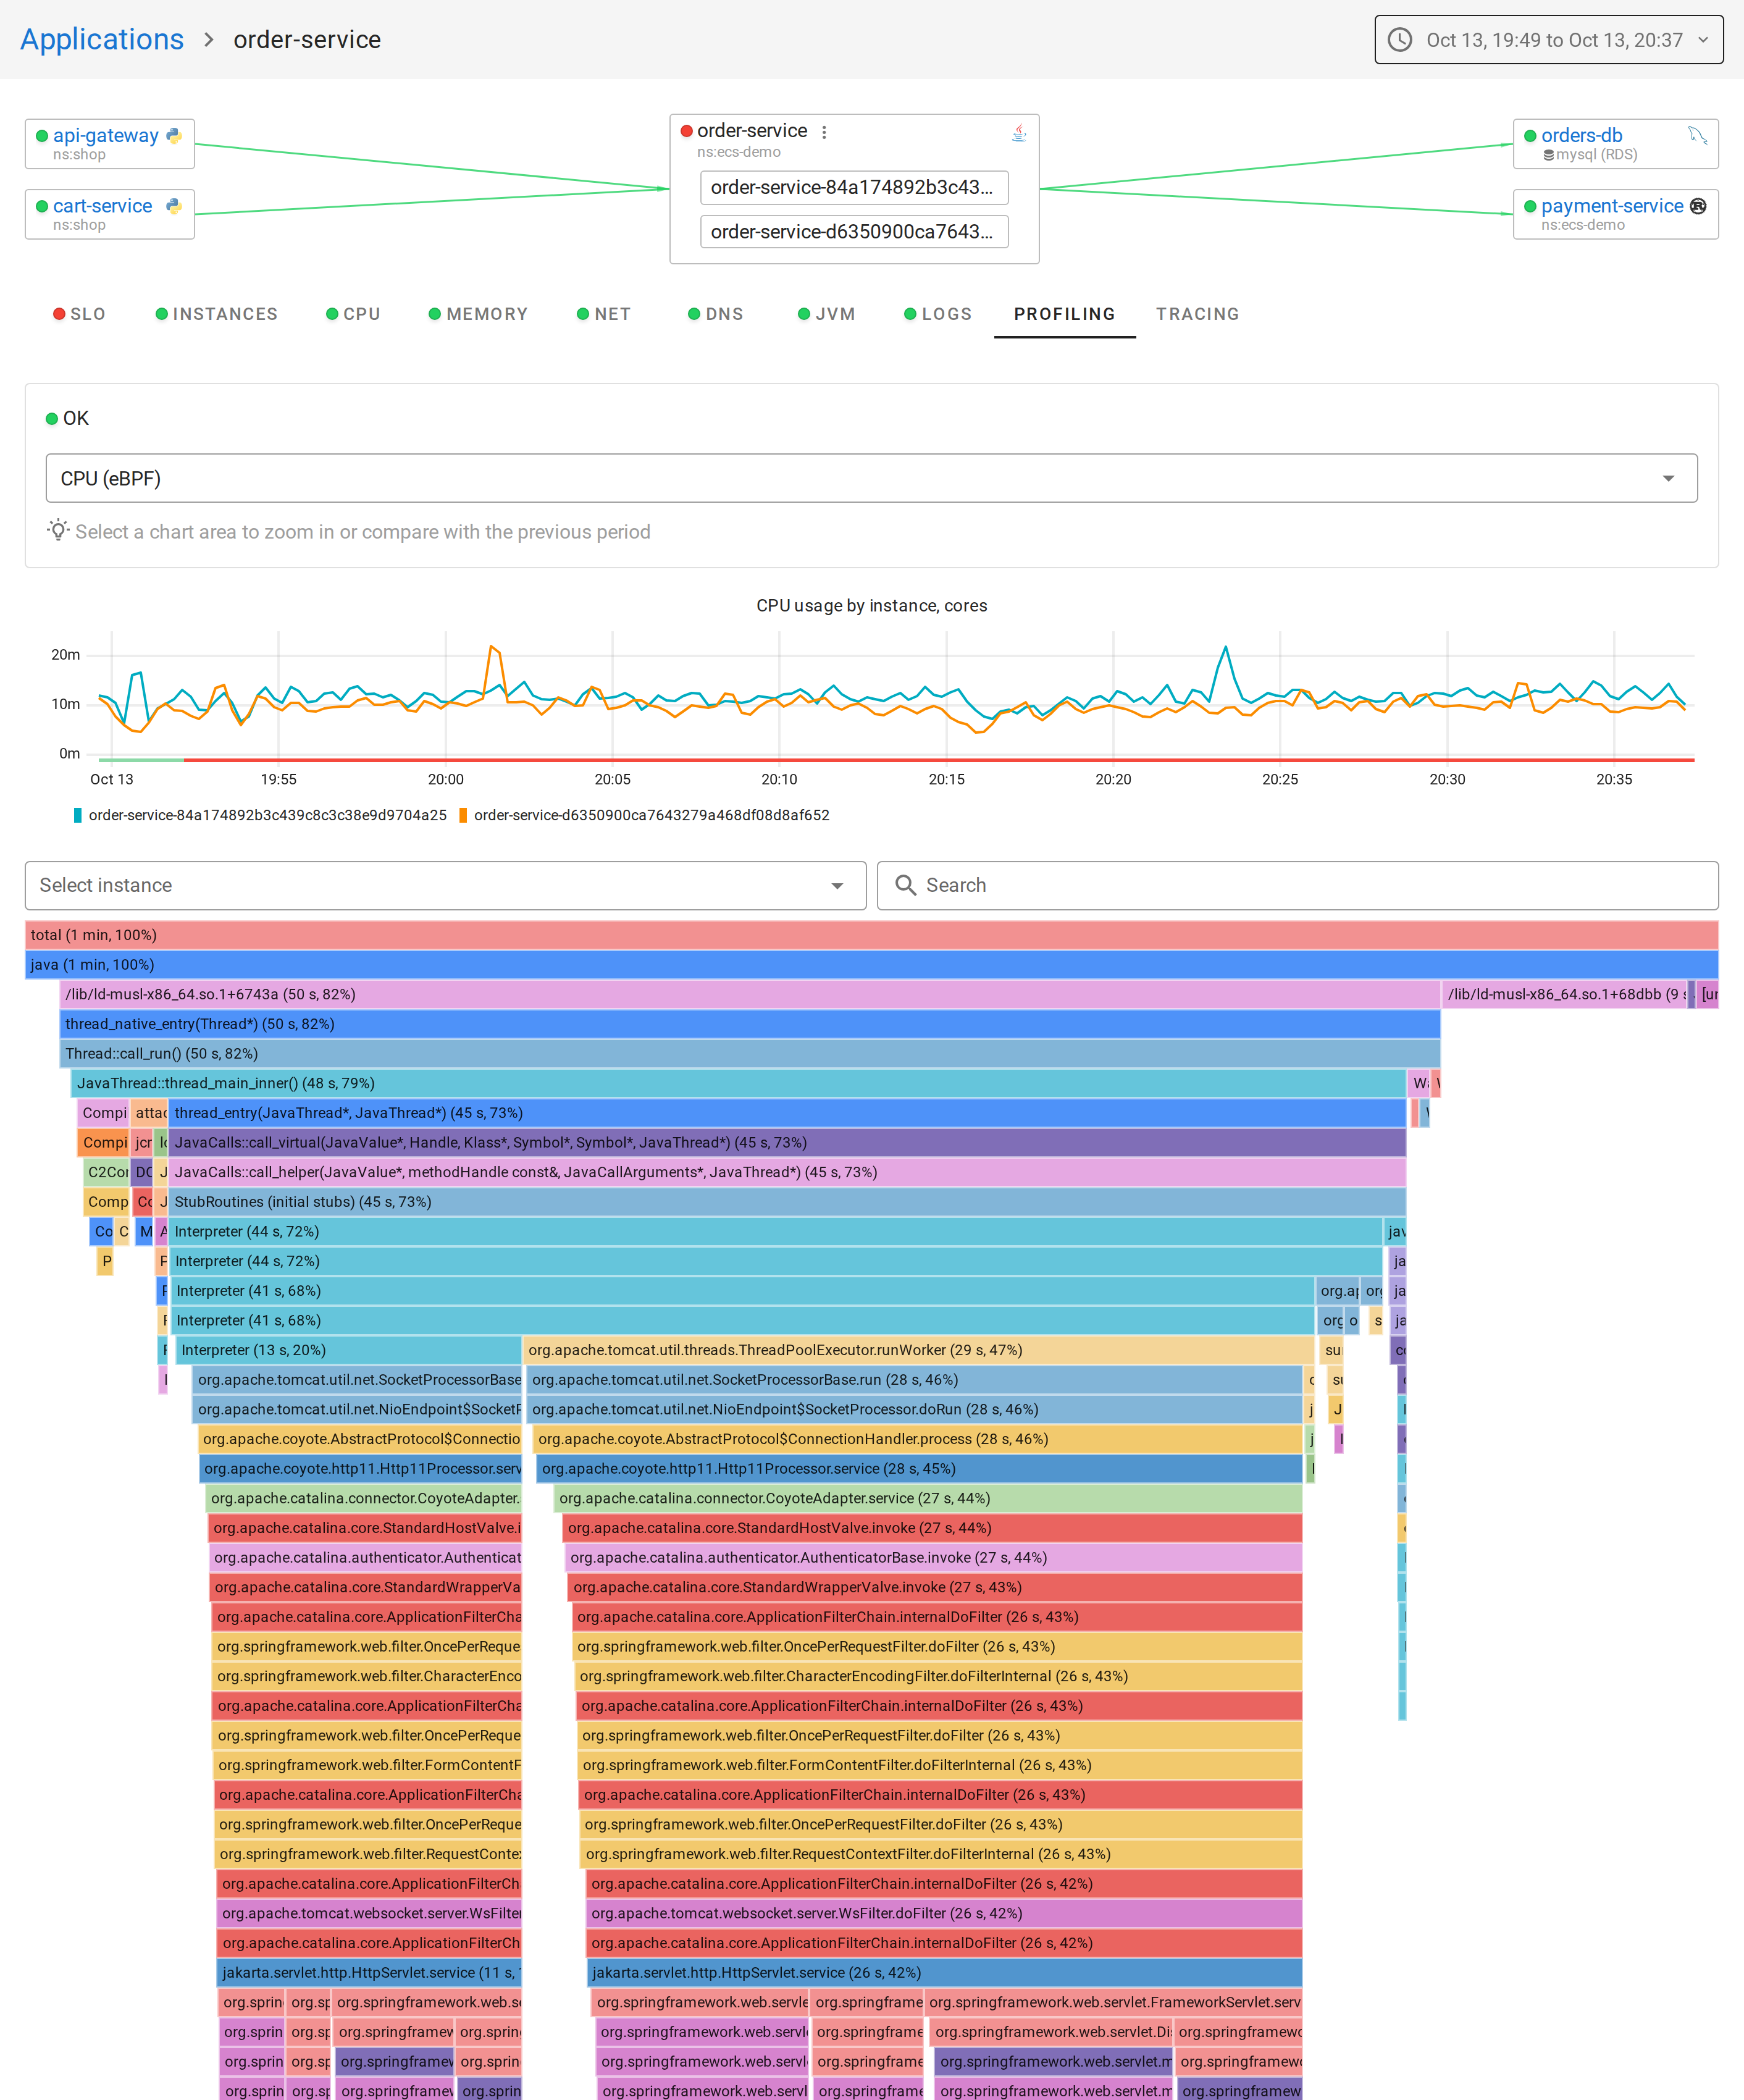
Task: Click the 'java (1 min, 100%)' flamegraph frame
Action: coord(871,965)
